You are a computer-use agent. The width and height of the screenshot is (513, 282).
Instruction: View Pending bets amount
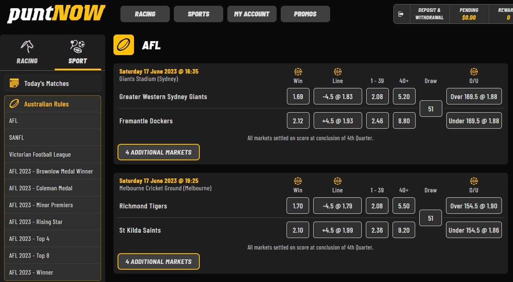click(x=469, y=14)
